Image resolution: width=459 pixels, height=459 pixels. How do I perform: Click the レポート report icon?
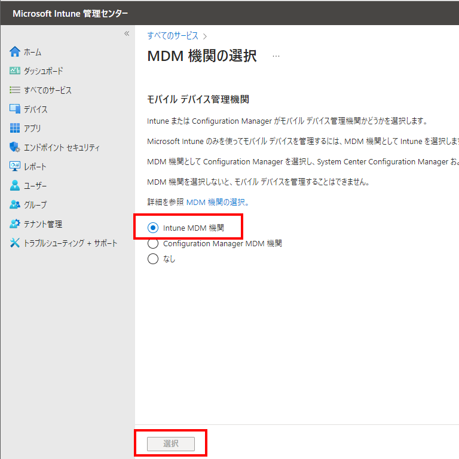point(14,166)
